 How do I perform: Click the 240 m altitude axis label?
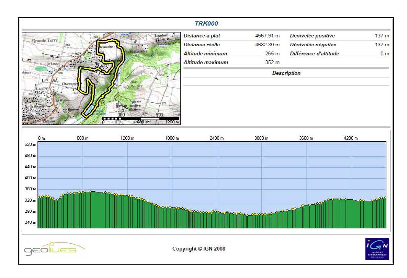click(30, 222)
